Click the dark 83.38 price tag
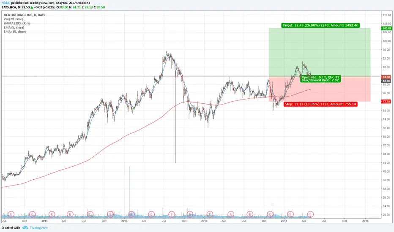 (386, 81)
